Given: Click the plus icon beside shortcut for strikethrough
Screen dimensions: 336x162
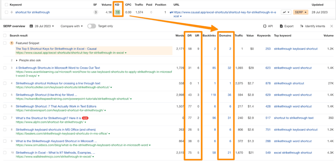Looking at the screenshot, I should point(12,12).
